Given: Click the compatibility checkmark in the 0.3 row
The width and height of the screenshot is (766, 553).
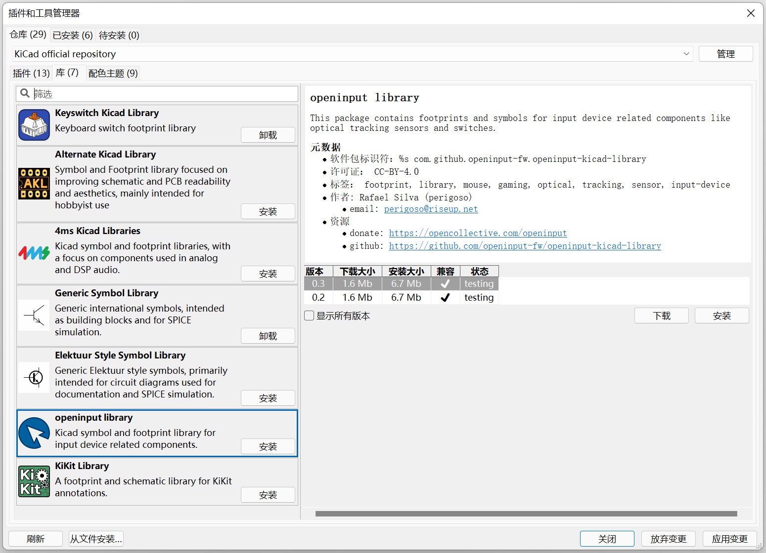Looking at the screenshot, I should (x=445, y=283).
